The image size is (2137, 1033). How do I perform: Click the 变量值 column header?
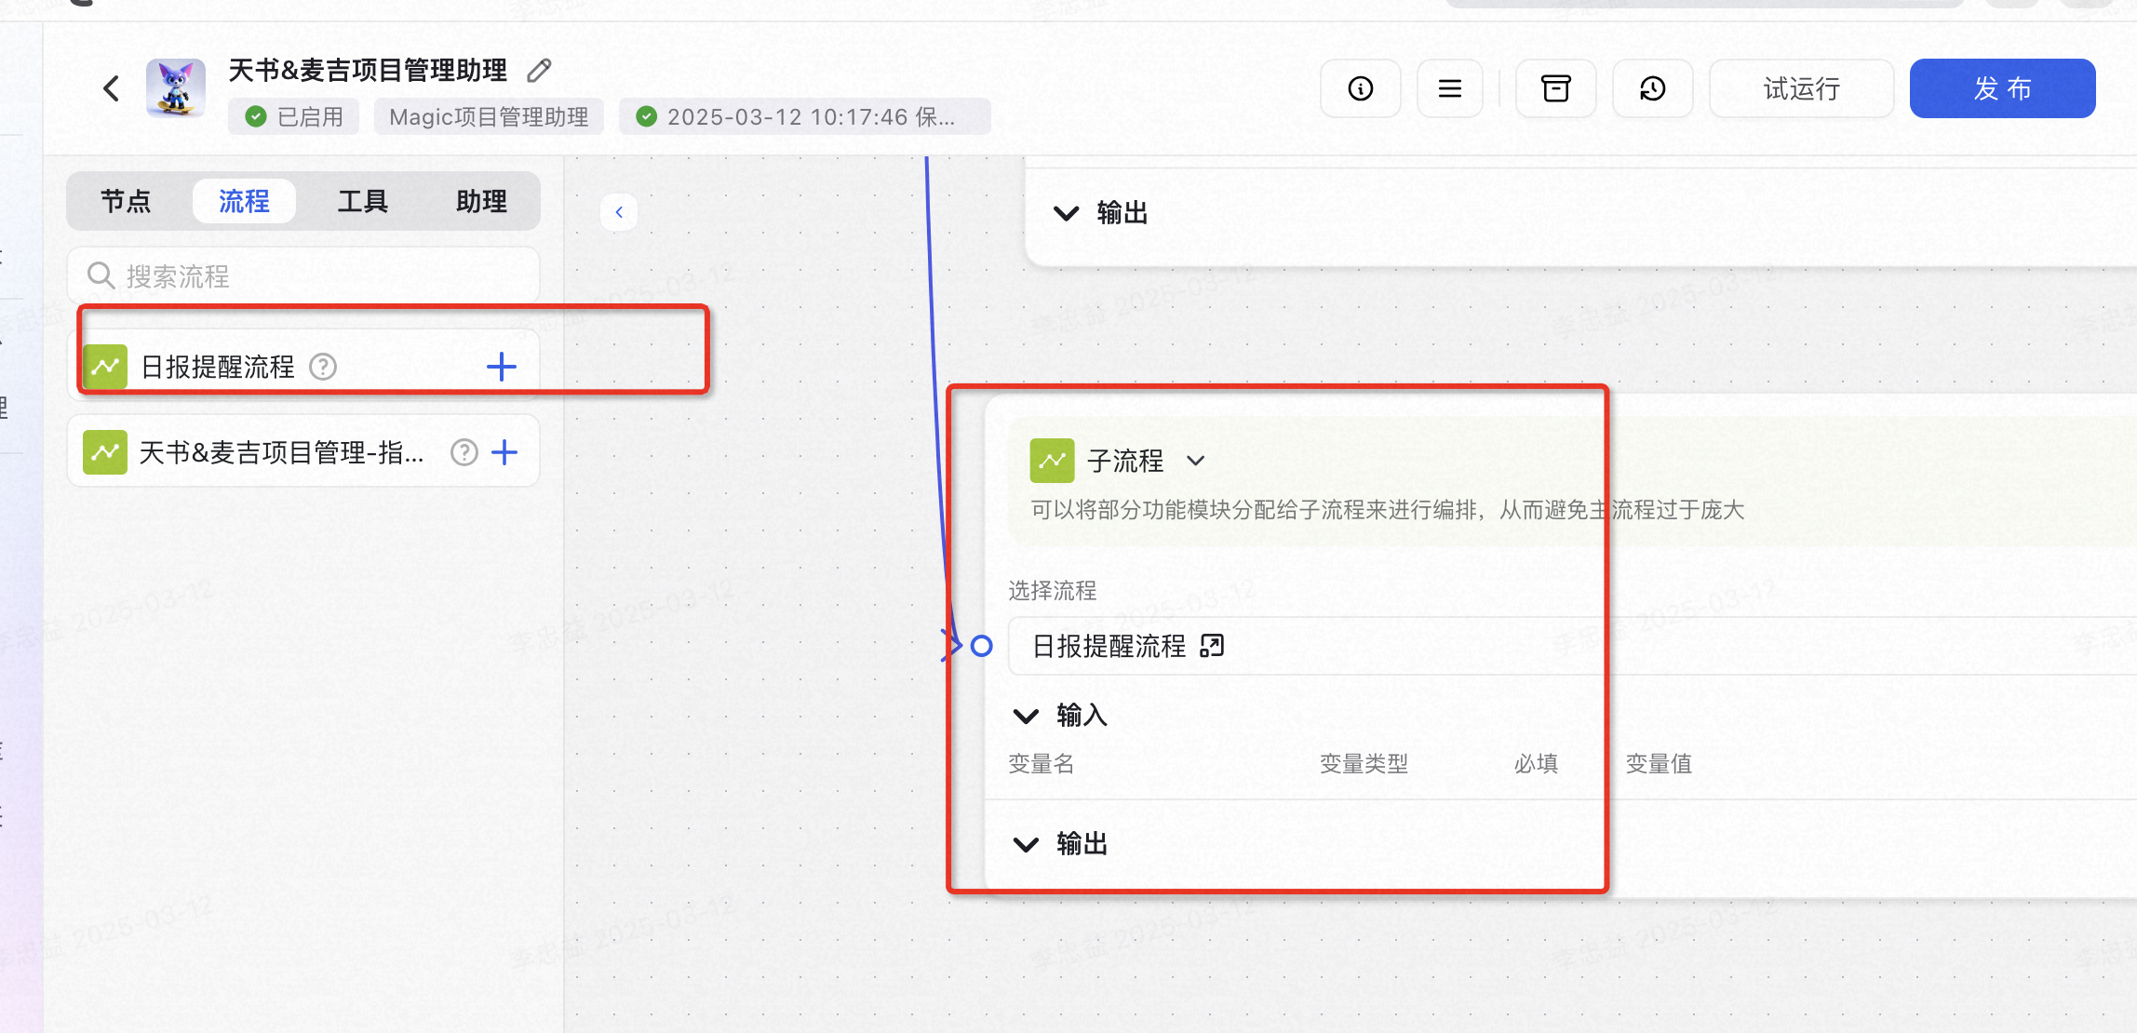tap(1659, 764)
